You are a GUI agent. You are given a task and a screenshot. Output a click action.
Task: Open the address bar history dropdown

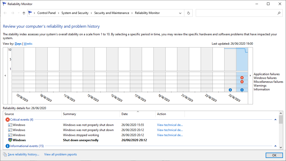tap(180, 13)
